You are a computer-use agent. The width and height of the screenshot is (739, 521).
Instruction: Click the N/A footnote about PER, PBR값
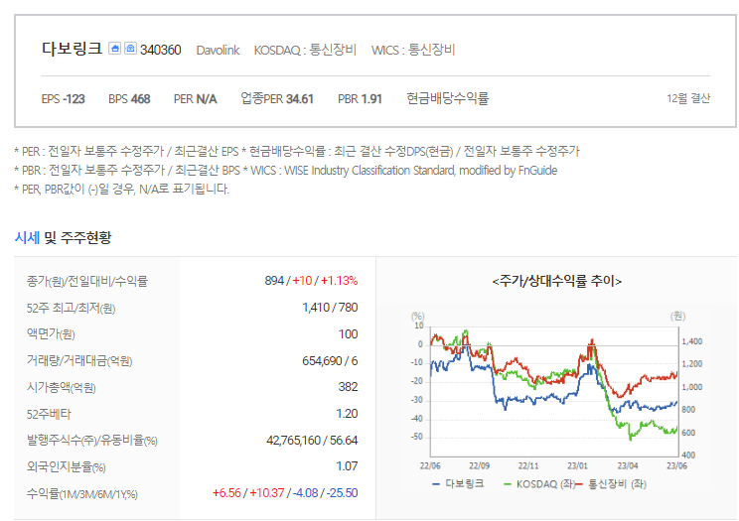coord(121,190)
